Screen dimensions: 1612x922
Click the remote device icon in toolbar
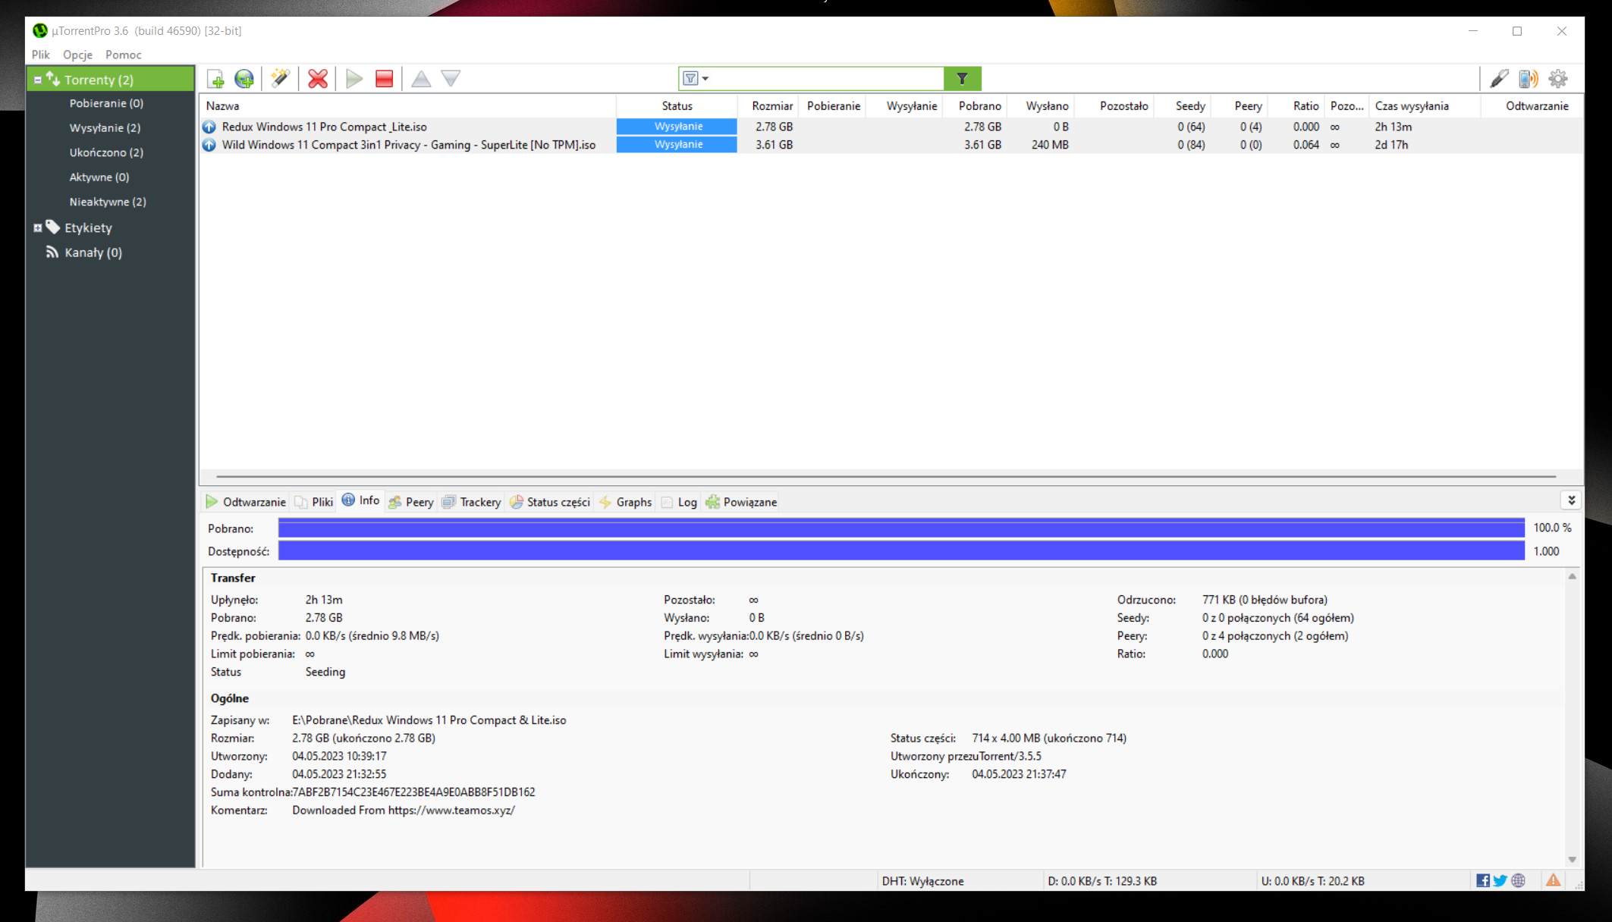click(x=1529, y=79)
